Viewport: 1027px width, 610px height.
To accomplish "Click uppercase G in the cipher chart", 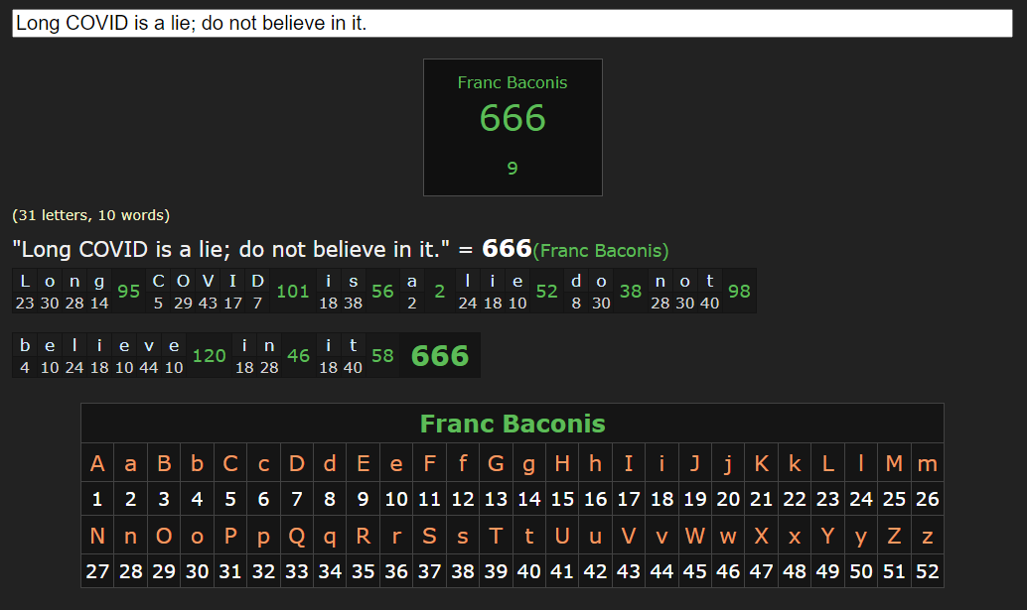I will [x=496, y=463].
